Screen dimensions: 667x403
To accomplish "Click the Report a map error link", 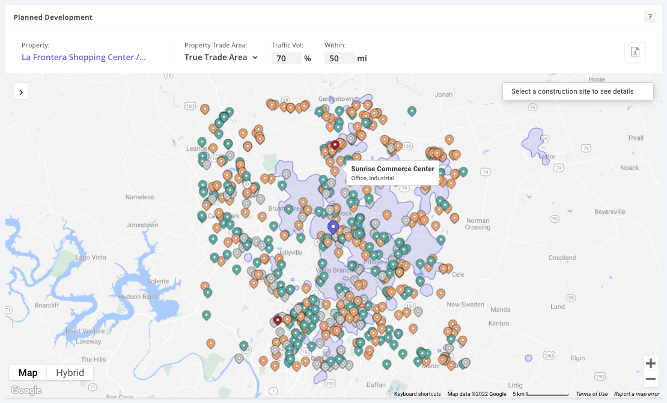I will pyautogui.click(x=637, y=393).
